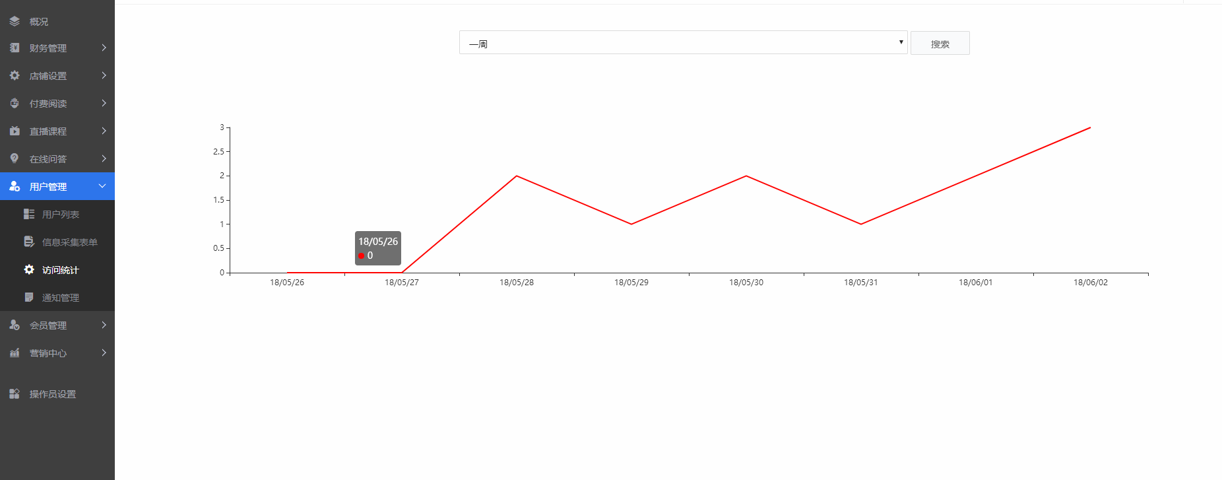Viewport: 1222px width, 480px height.
Task: Click the 营销中心 menu label
Action: [48, 353]
